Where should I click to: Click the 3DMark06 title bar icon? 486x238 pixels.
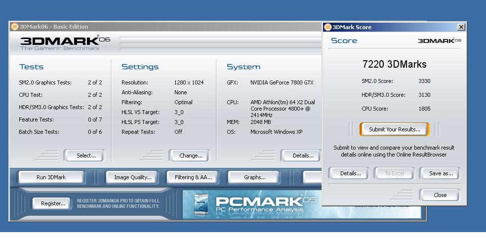point(14,27)
